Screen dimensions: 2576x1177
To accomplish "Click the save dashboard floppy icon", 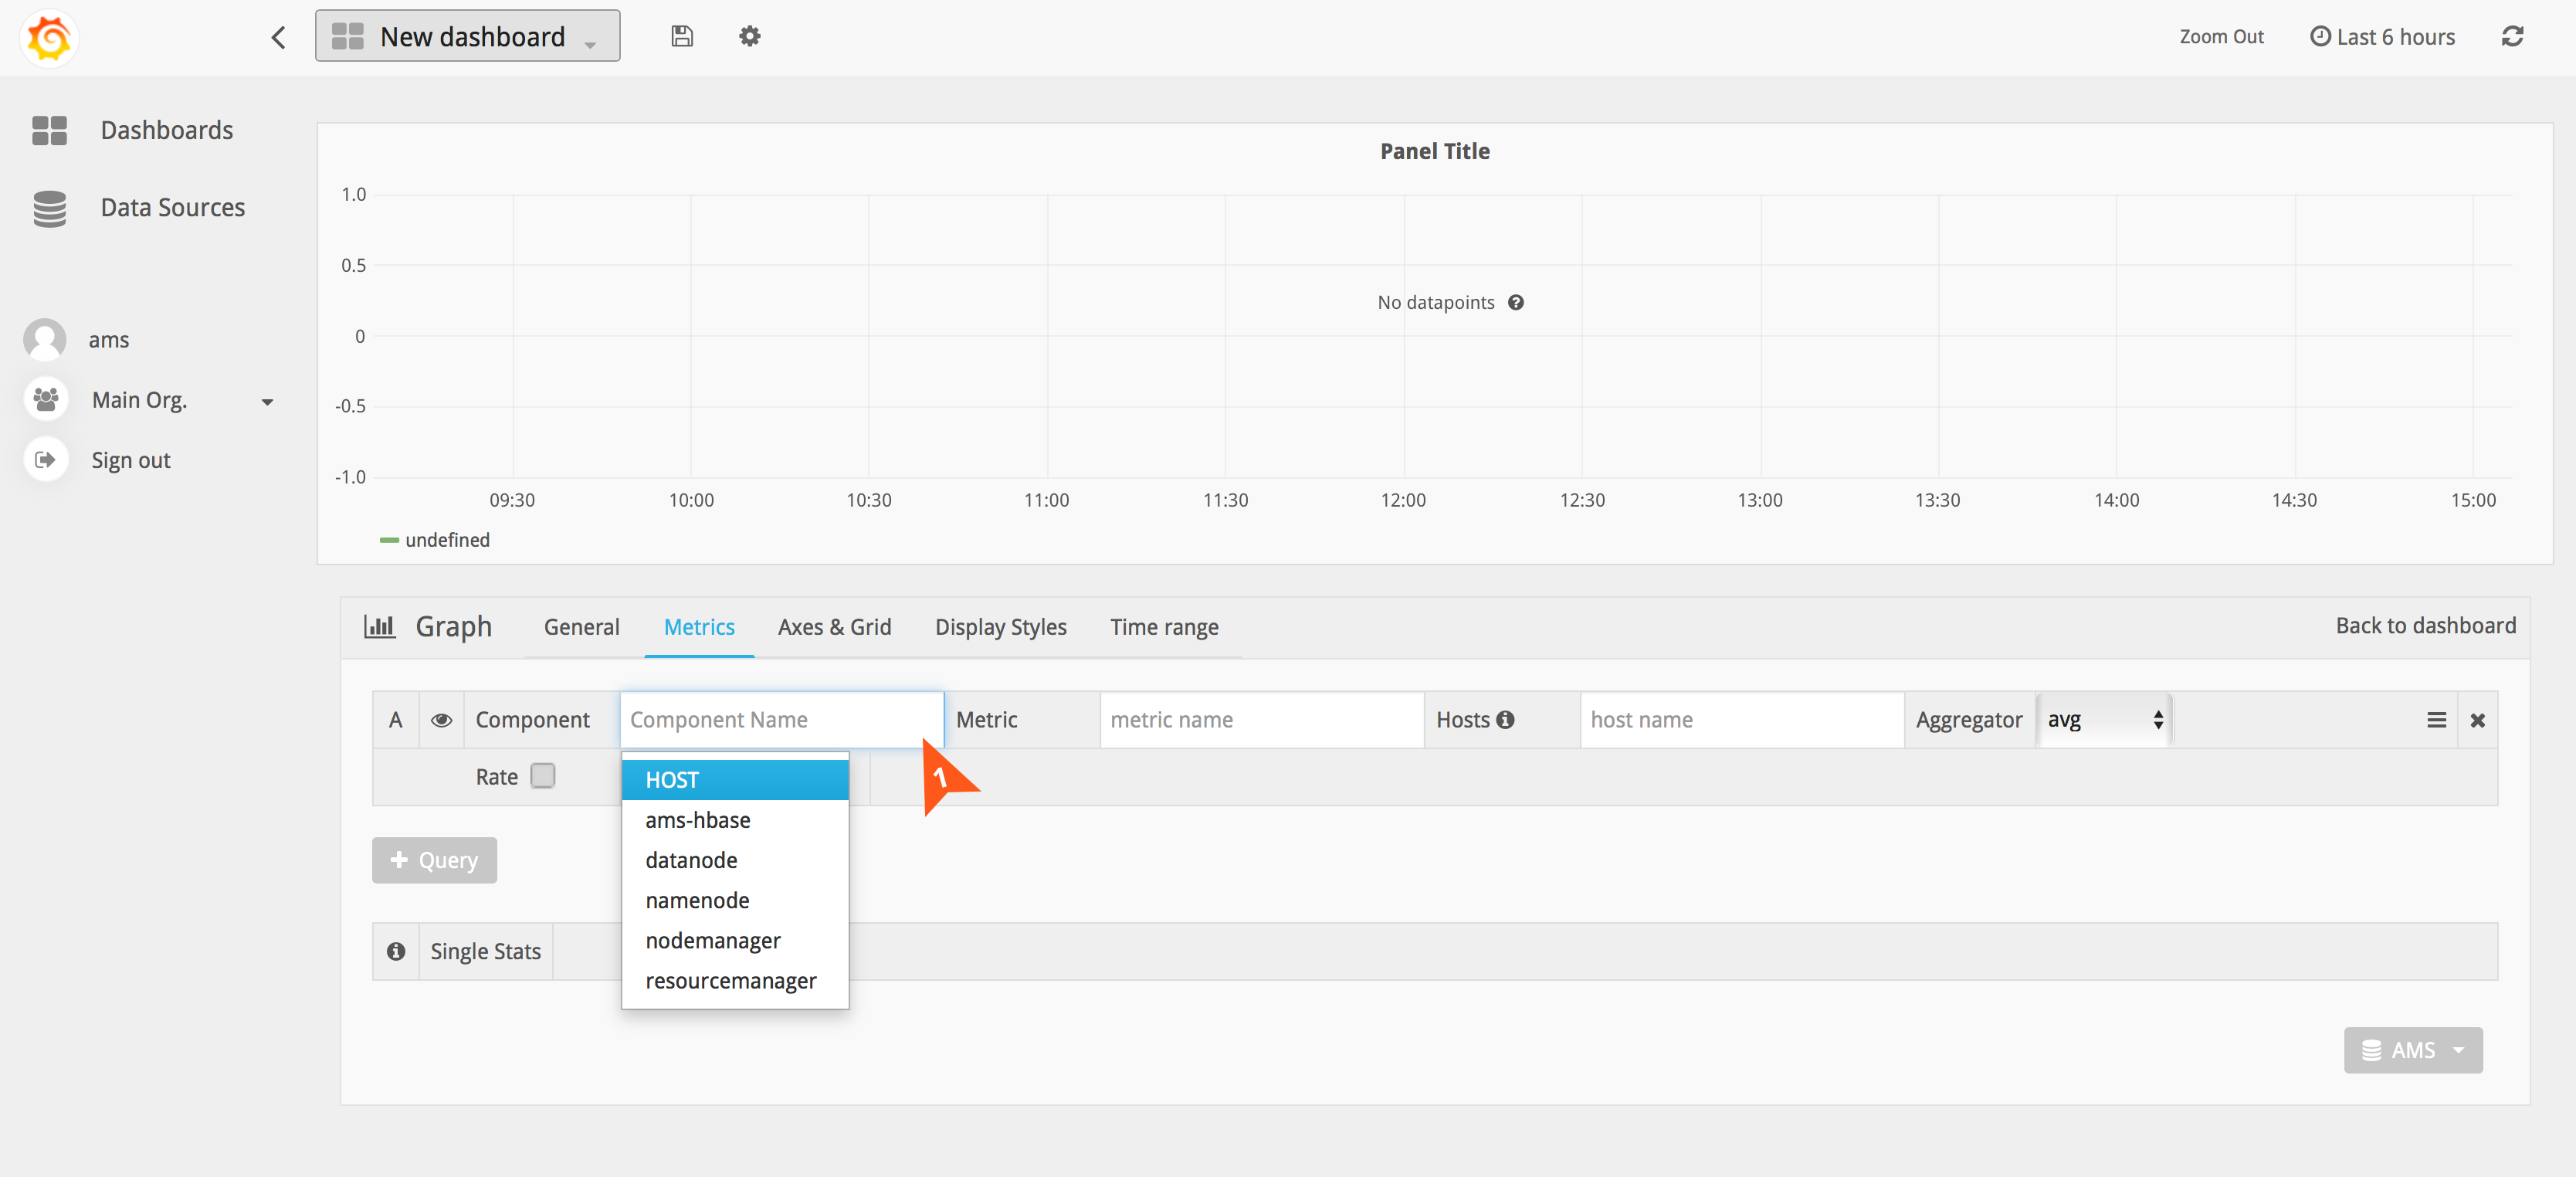I will (681, 37).
